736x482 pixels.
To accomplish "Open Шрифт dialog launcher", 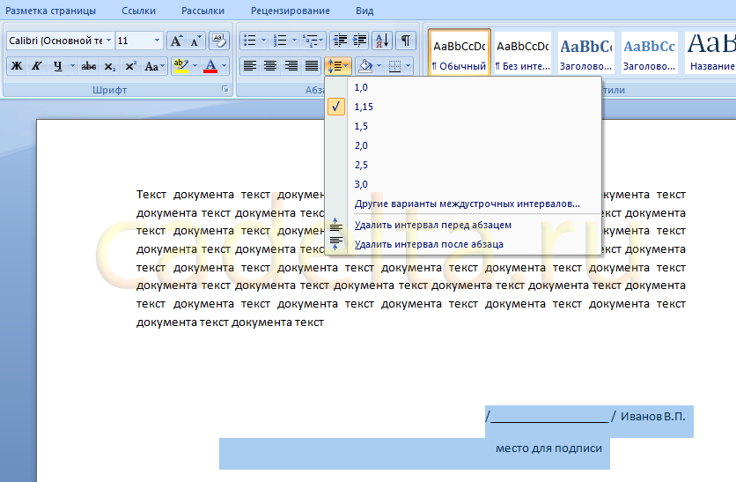I will point(225,89).
